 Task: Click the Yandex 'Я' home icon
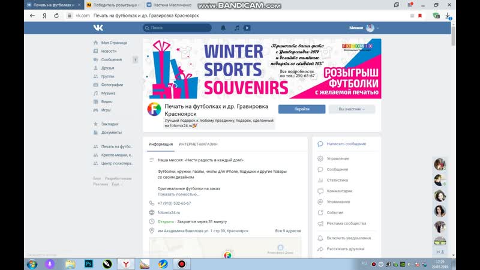pos(44,16)
